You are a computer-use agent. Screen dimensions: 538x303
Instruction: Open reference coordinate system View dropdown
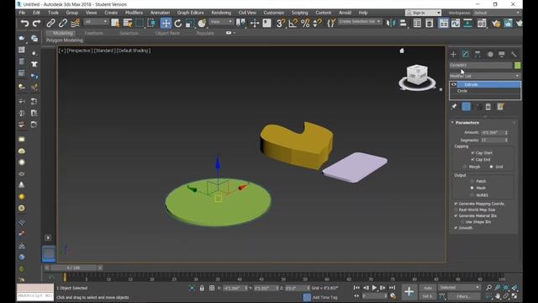221,22
